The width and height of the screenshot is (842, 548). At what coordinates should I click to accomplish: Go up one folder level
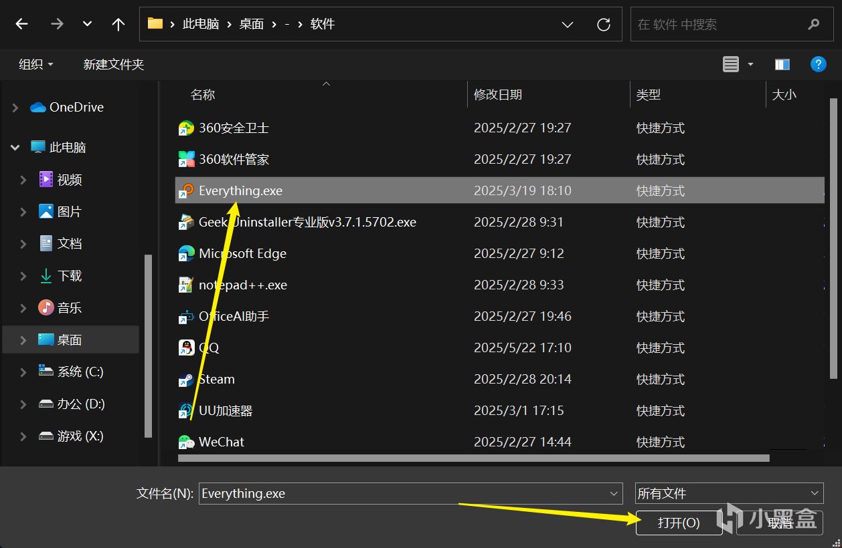coord(118,24)
